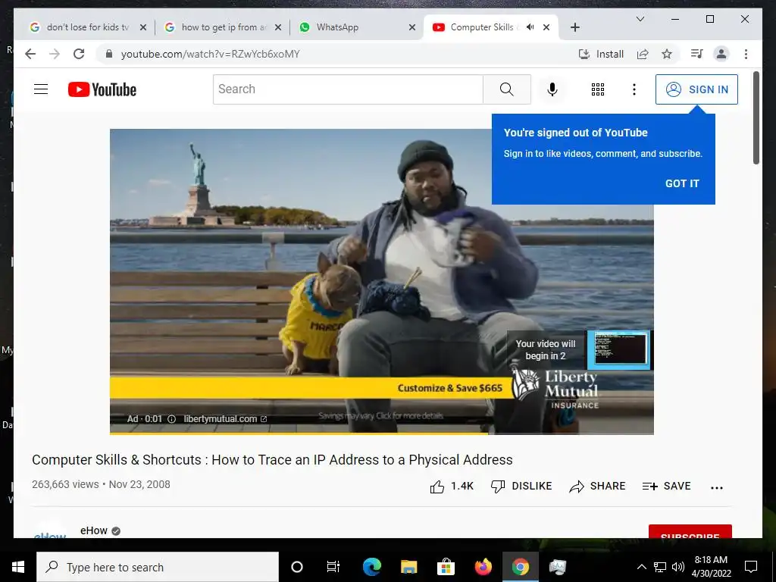Open the Windows Start menu

(18, 567)
